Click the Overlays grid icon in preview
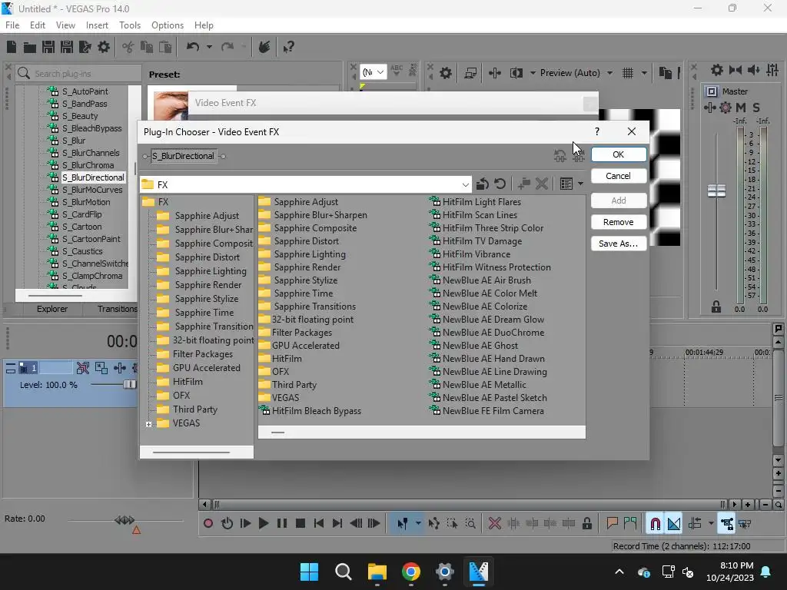The width and height of the screenshot is (787, 590). point(628,73)
